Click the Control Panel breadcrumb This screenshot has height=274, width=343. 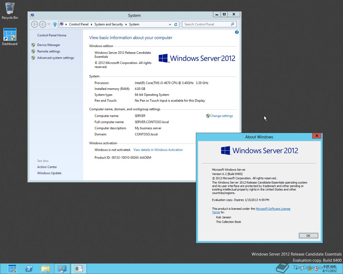79,24
